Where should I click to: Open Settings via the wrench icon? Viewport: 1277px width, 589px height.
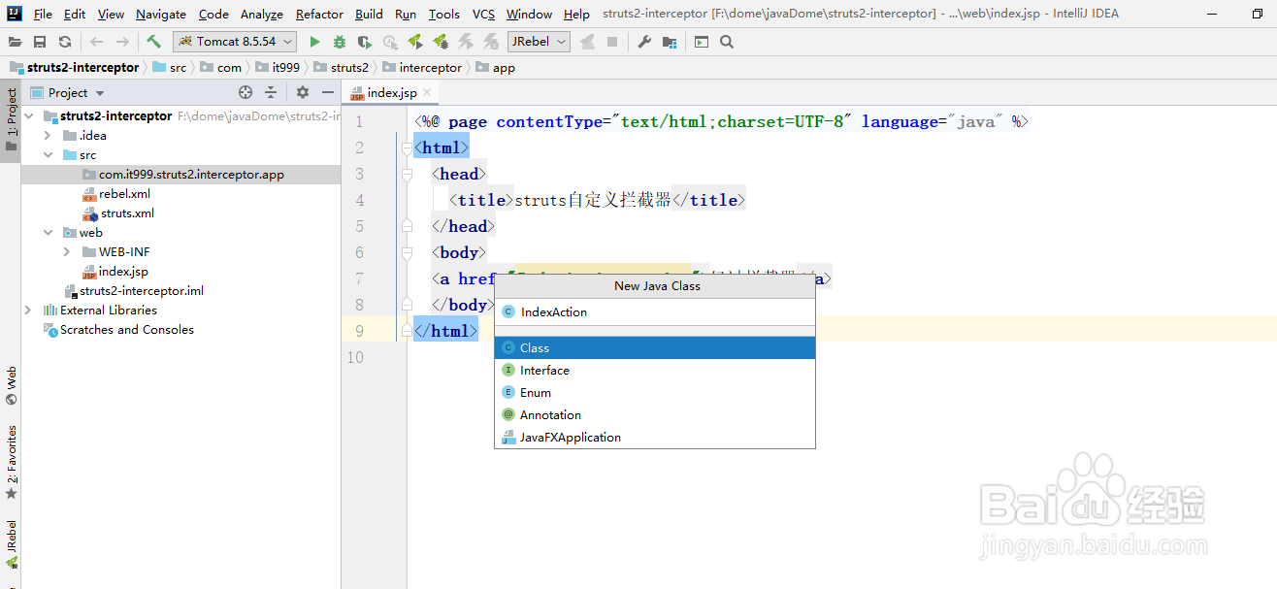(644, 42)
